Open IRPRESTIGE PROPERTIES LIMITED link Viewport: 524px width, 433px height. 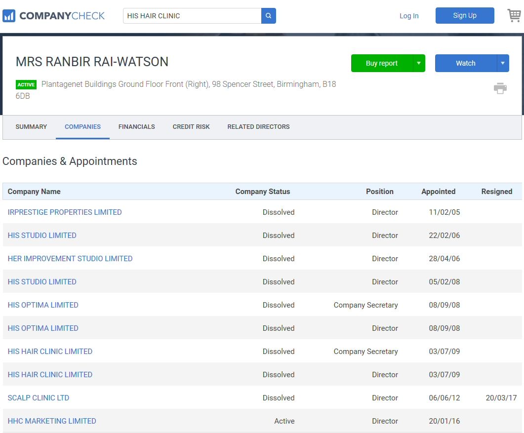click(x=65, y=212)
